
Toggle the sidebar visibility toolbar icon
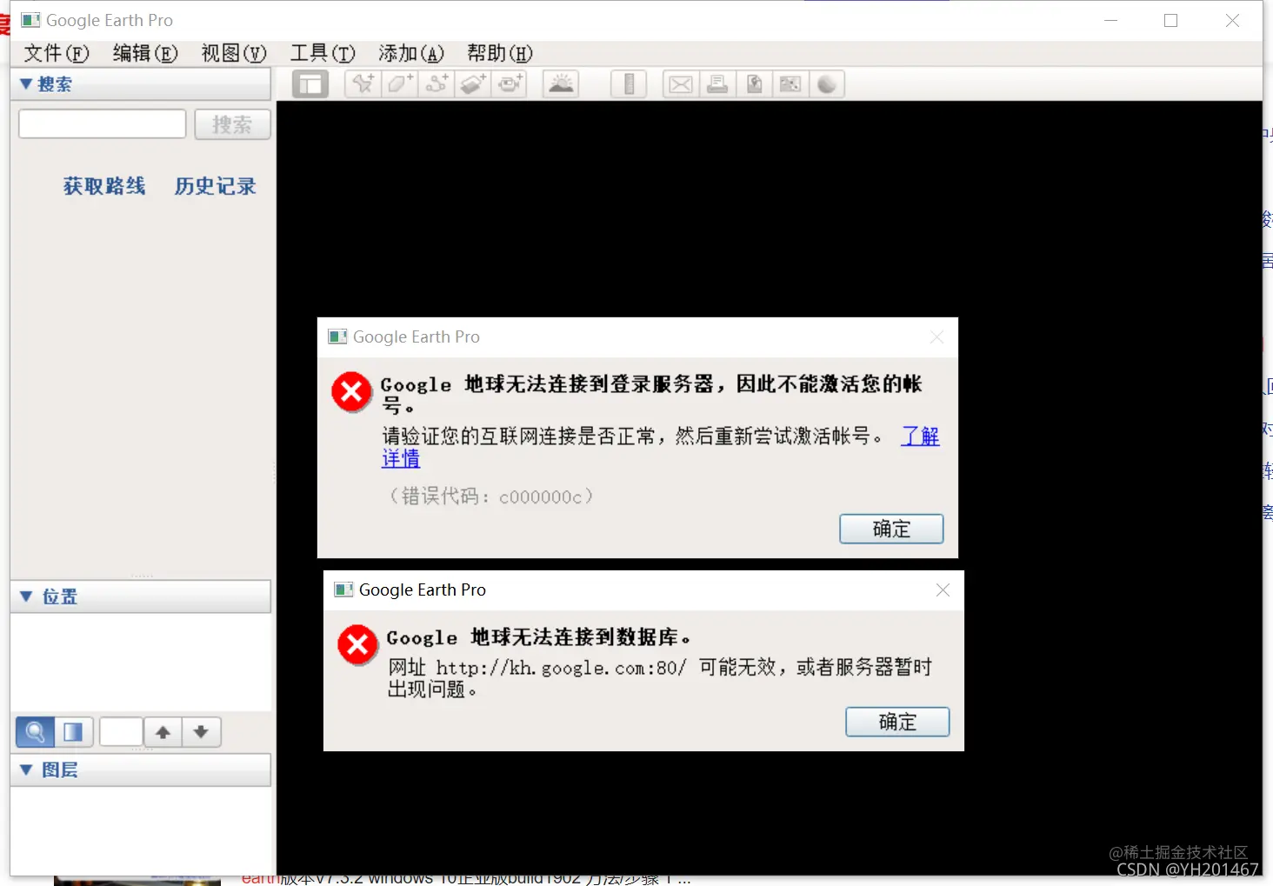point(310,84)
